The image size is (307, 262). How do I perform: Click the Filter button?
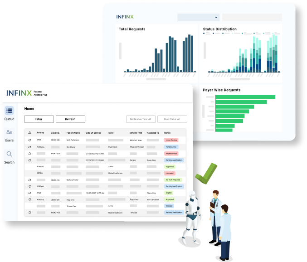tap(39, 119)
